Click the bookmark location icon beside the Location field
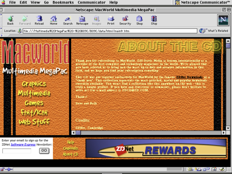 click(20, 31)
